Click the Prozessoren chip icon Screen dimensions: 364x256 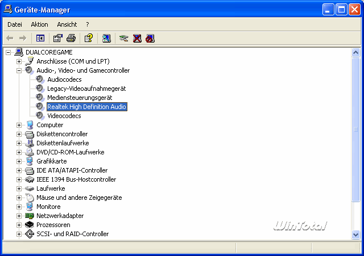pyautogui.click(x=30, y=225)
